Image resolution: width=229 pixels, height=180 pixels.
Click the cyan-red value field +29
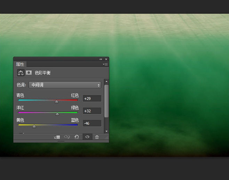(92, 99)
